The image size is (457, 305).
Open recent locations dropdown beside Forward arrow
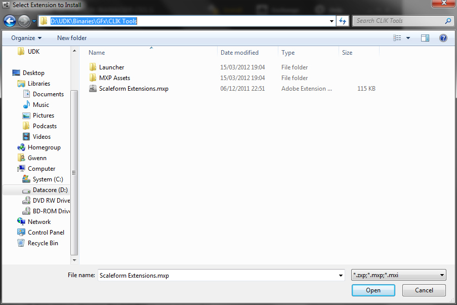34,21
